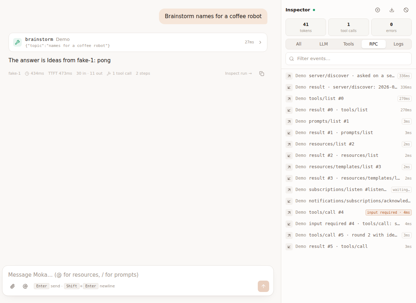Copy the assistant response
Viewport: 416px width, 303px height.
[262, 74]
